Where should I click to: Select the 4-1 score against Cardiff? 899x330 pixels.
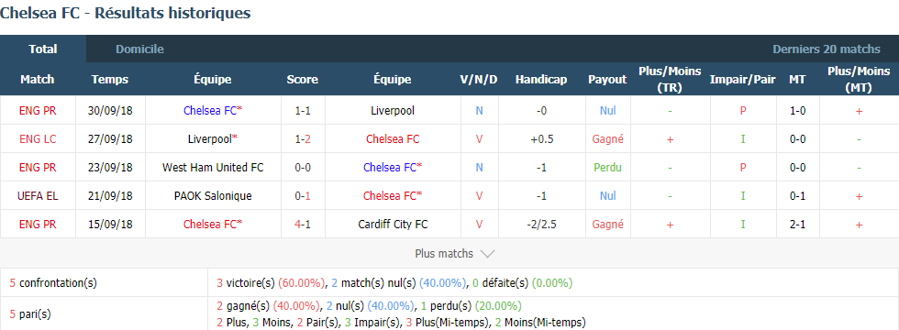[302, 225]
